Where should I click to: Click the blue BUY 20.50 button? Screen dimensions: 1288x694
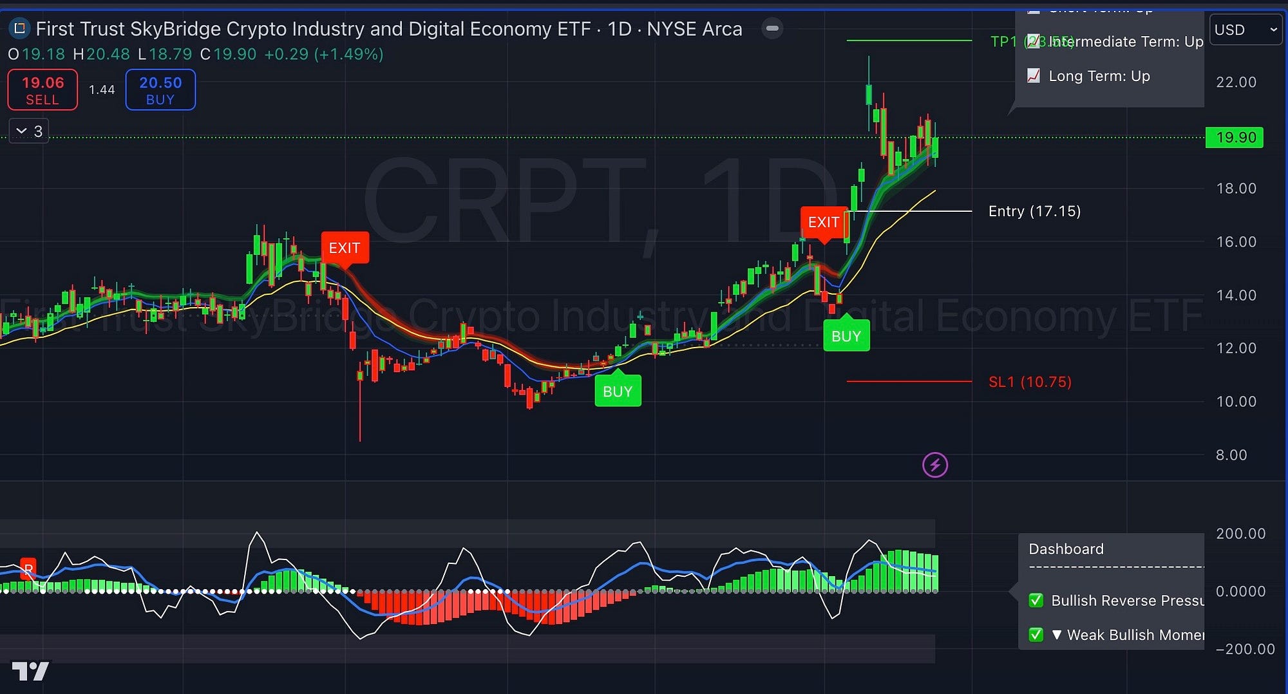click(x=160, y=90)
